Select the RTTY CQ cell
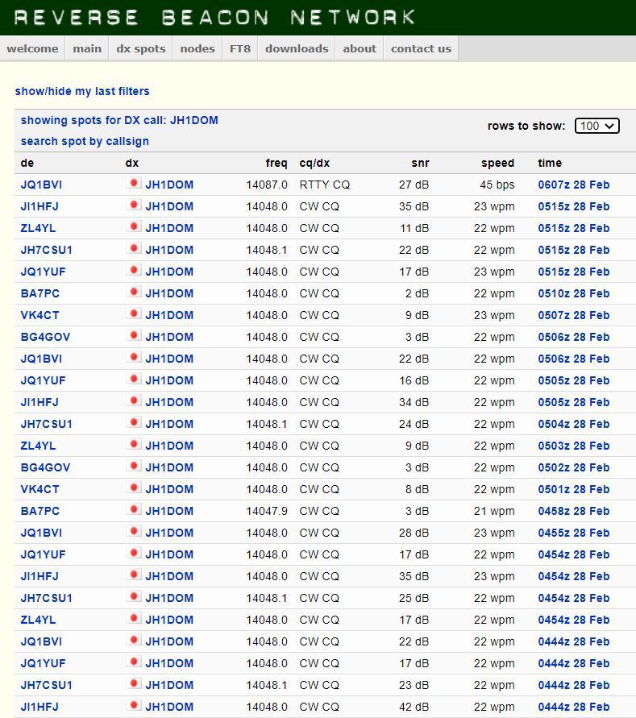This screenshot has height=718, width=636. coord(324,185)
